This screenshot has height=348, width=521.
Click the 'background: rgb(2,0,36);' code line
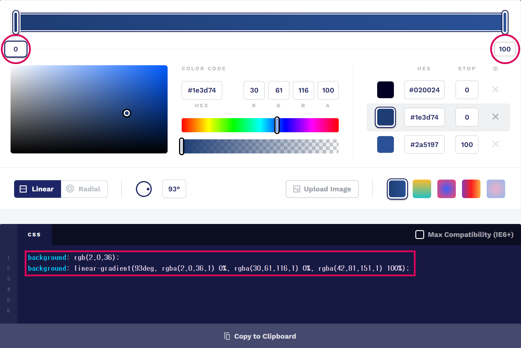74,257
